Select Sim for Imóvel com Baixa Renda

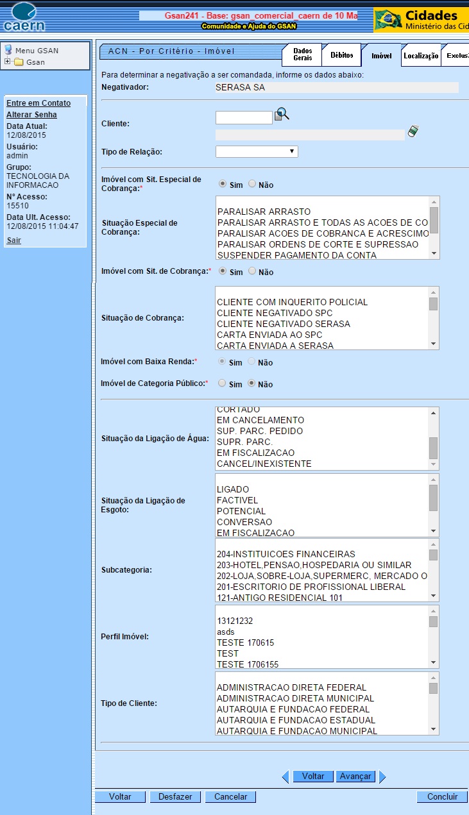pyautogui.click(x=223, y=362)
